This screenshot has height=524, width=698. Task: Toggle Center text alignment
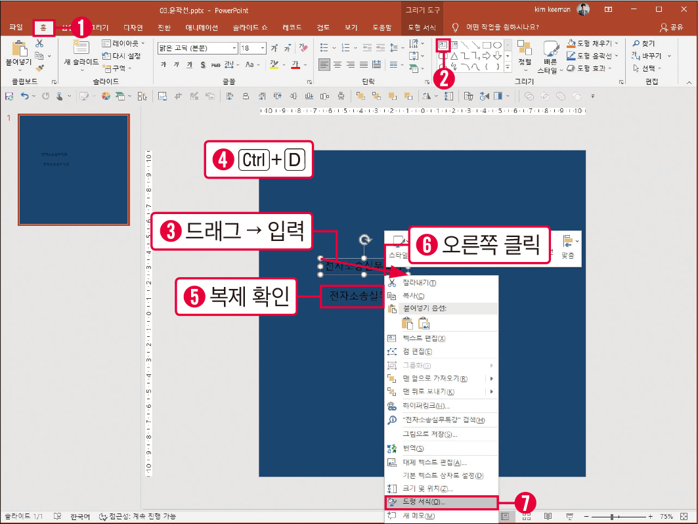[x=338, y=65]
